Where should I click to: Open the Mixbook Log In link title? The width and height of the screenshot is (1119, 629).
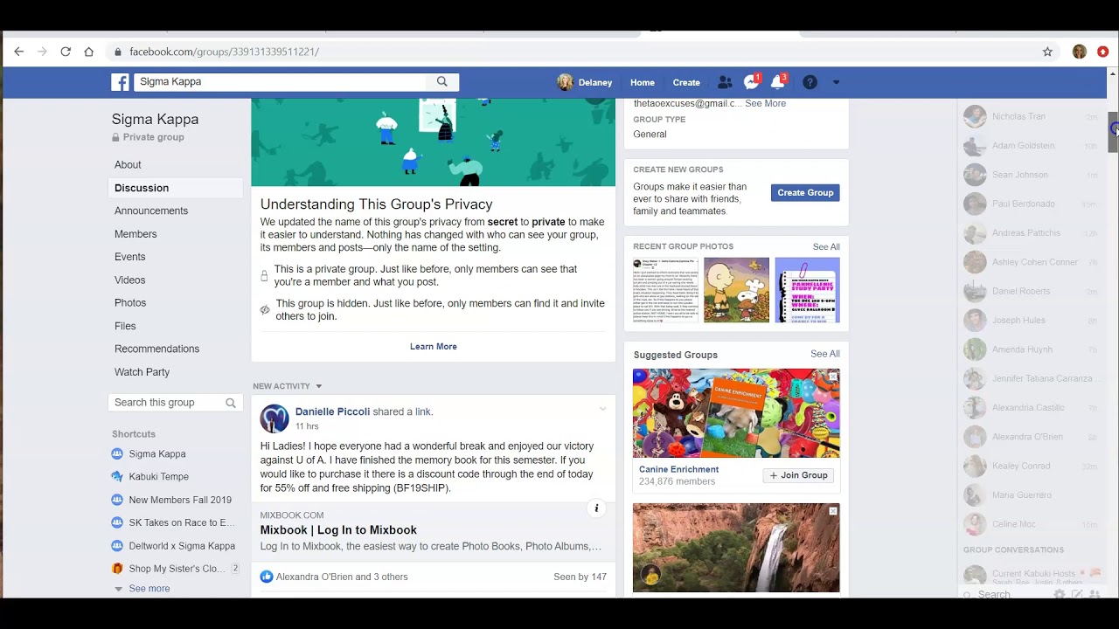coord(338,530)
